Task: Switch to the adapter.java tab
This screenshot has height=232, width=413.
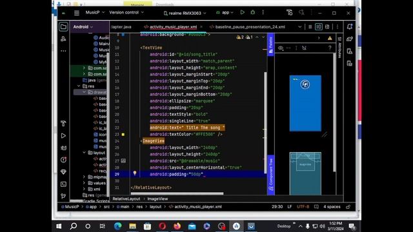Action: coord(121,27)
